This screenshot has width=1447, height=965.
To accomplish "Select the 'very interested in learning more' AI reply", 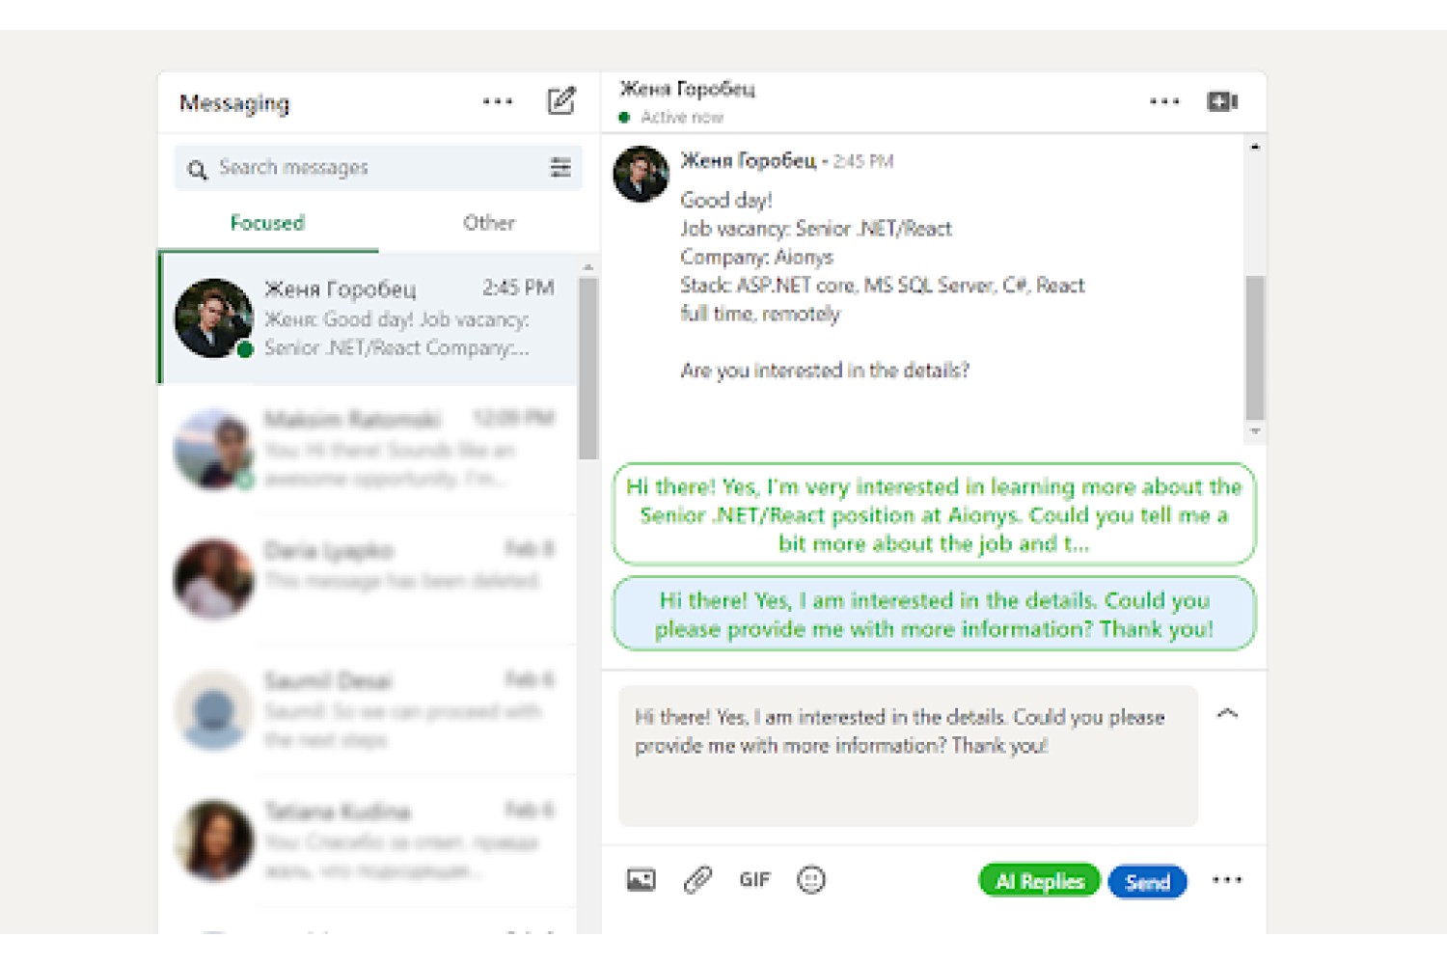I will click(x=934, y=514).
